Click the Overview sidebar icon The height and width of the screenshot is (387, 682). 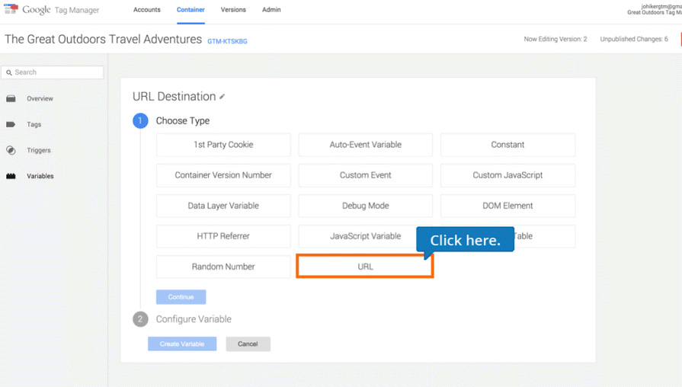[x=11, y=99]
